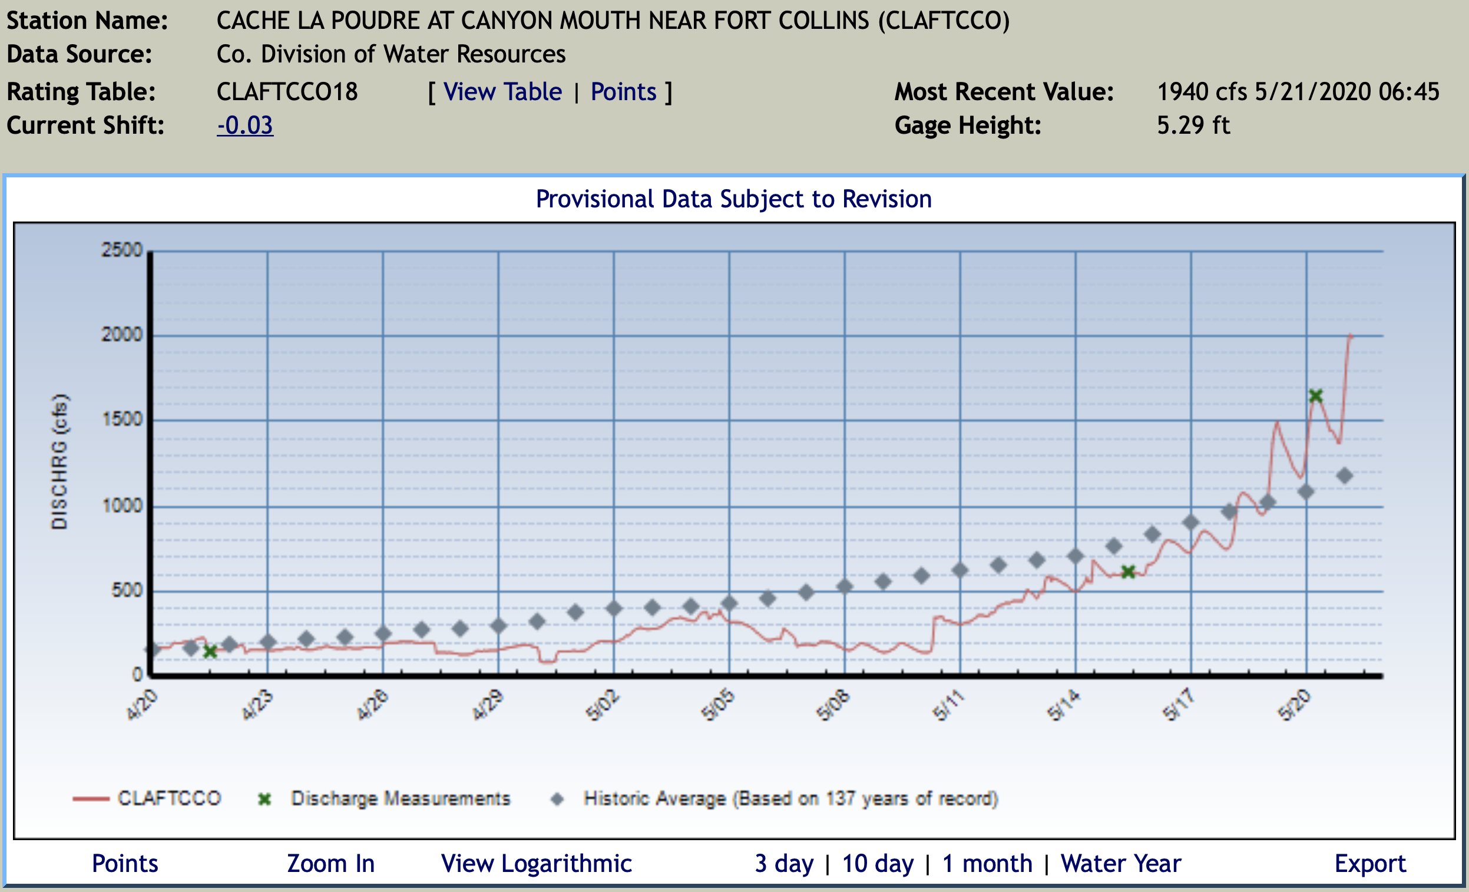This screenshot has width=1469, height=892.
Task: Open the -0.03 current shift link
Action: [x=244, y=125]
